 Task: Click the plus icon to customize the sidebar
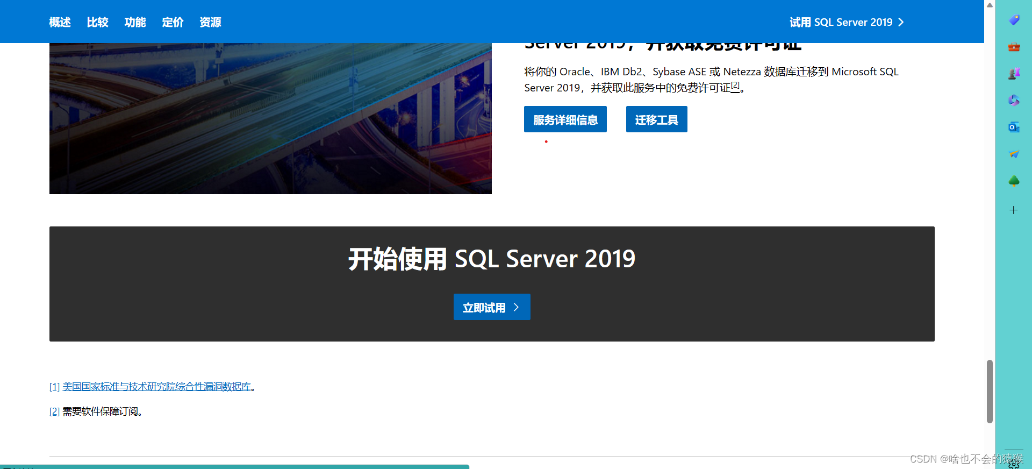pos(1014,210)
